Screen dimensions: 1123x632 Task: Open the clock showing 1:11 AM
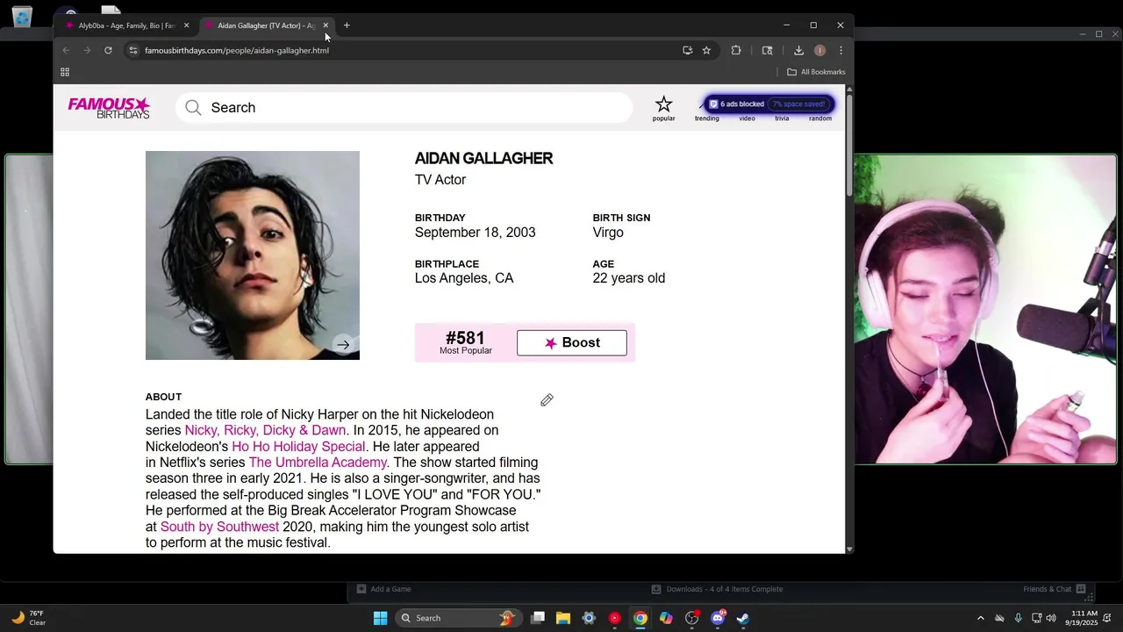(x=1084, y=618)
